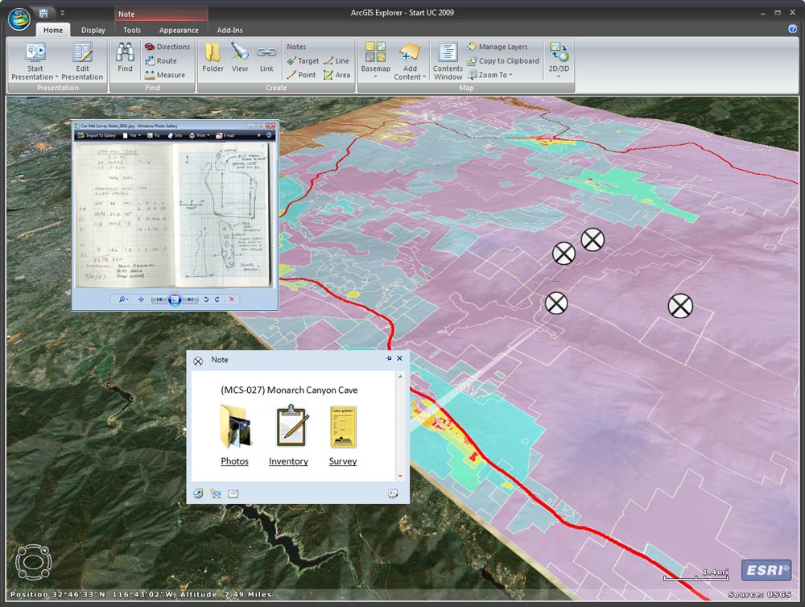The height and width of the screenshot is (607, 805).
Task: Select the Route tool
Action: point(161,60)
